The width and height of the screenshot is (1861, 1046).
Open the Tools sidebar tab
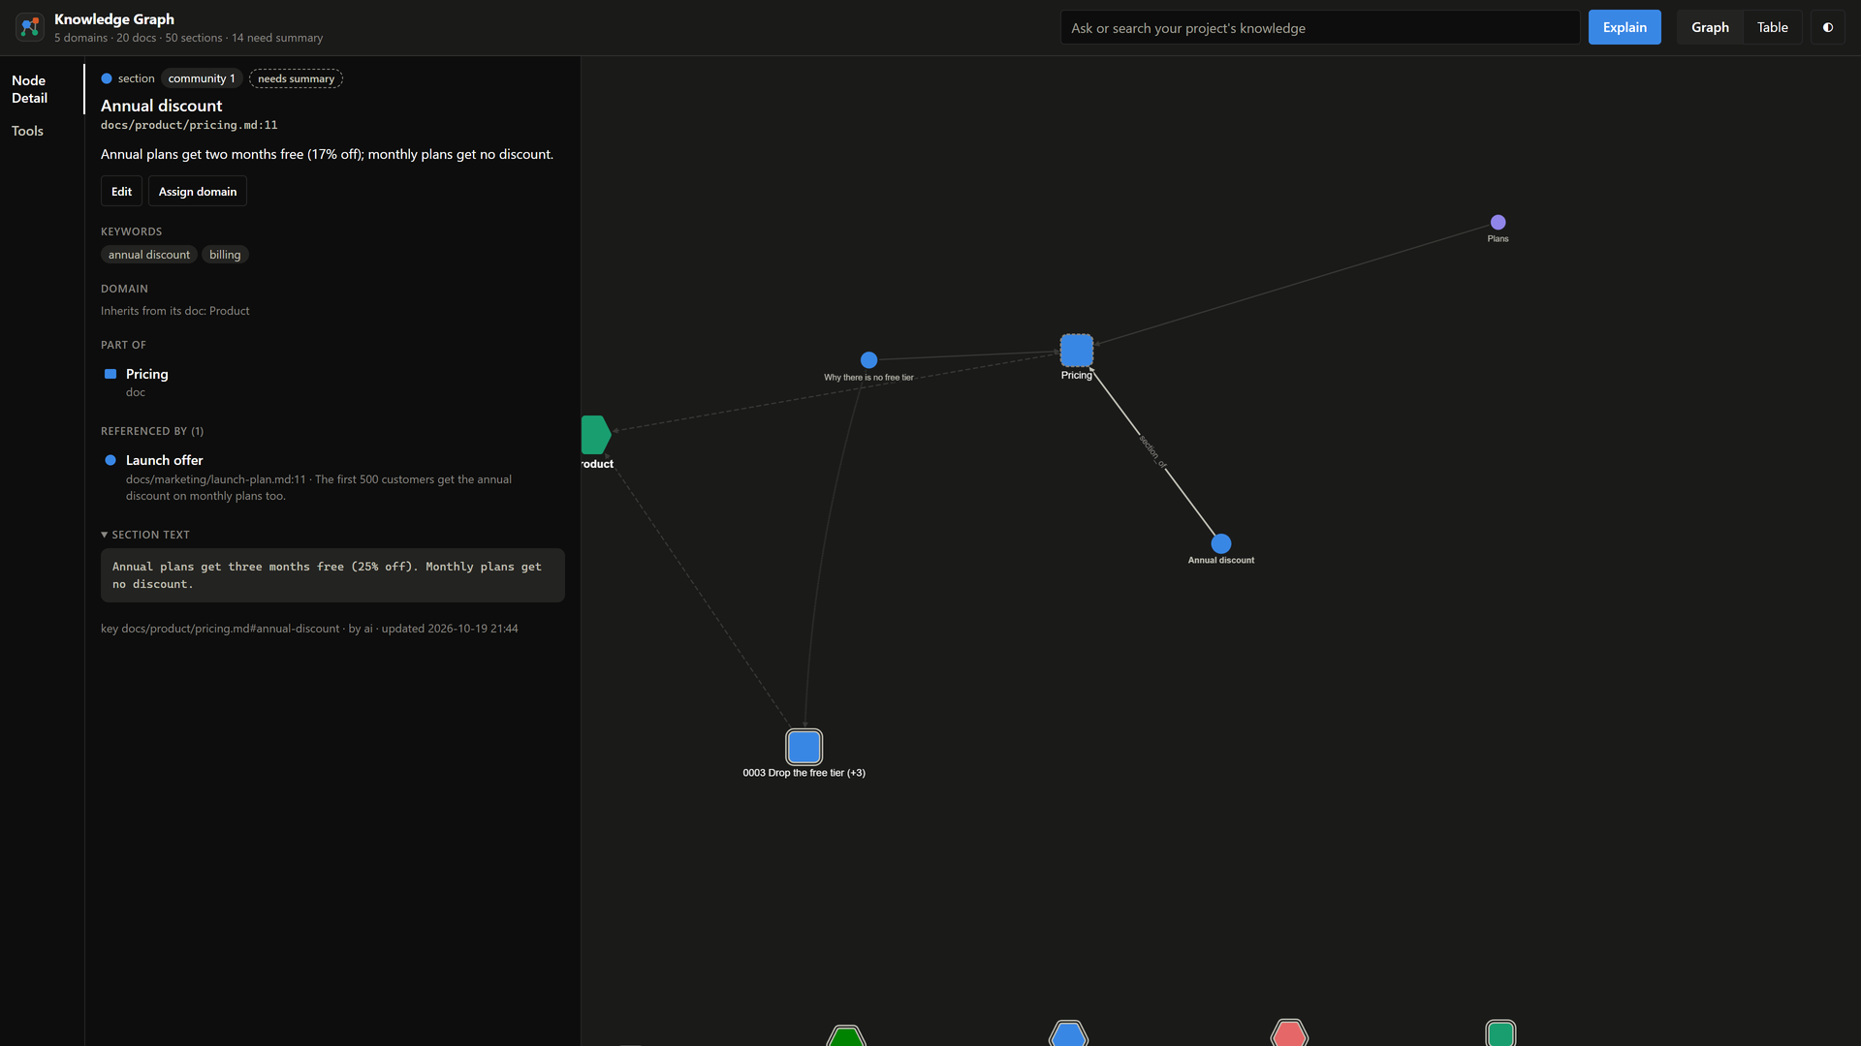[x=42, y=131]
